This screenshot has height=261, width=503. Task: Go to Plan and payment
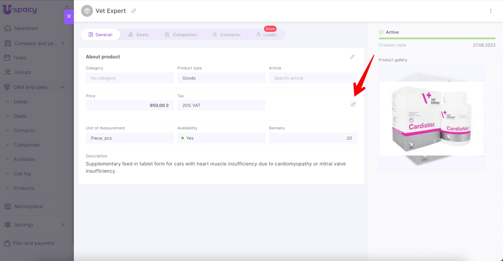[x=34, y=243]
